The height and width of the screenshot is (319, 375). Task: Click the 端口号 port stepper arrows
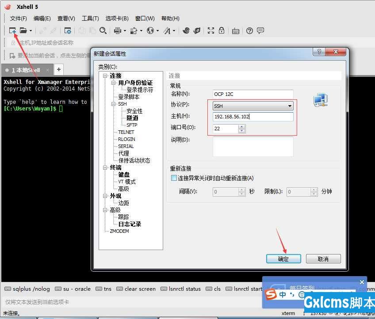pyautogui.click(x=242, y=129)
